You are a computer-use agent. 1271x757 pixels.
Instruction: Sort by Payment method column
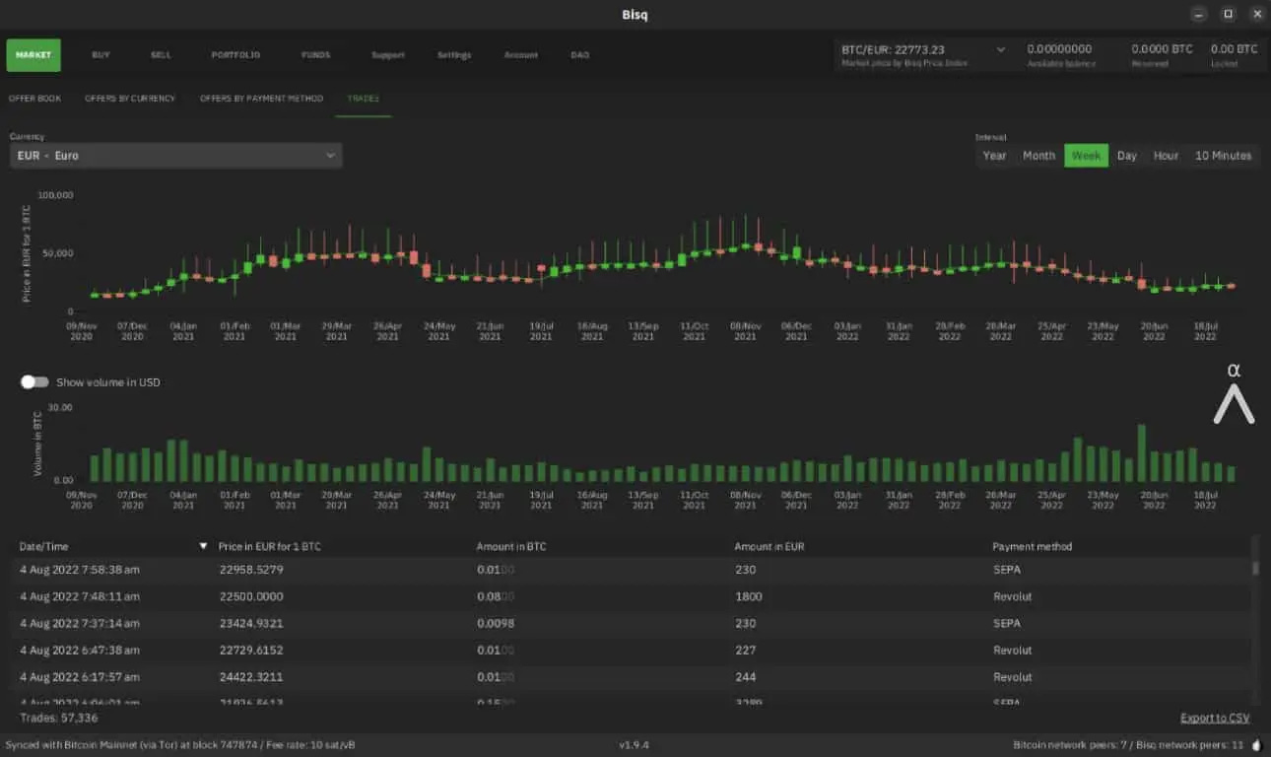click(x=1032, y=546)
